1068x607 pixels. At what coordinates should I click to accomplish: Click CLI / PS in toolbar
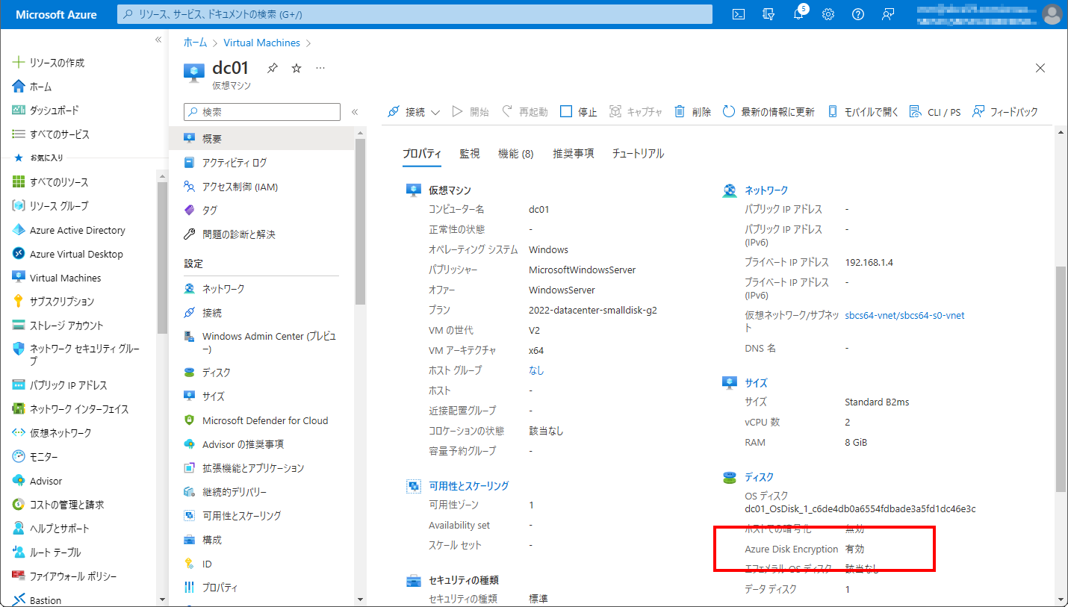tap(935, 112)
